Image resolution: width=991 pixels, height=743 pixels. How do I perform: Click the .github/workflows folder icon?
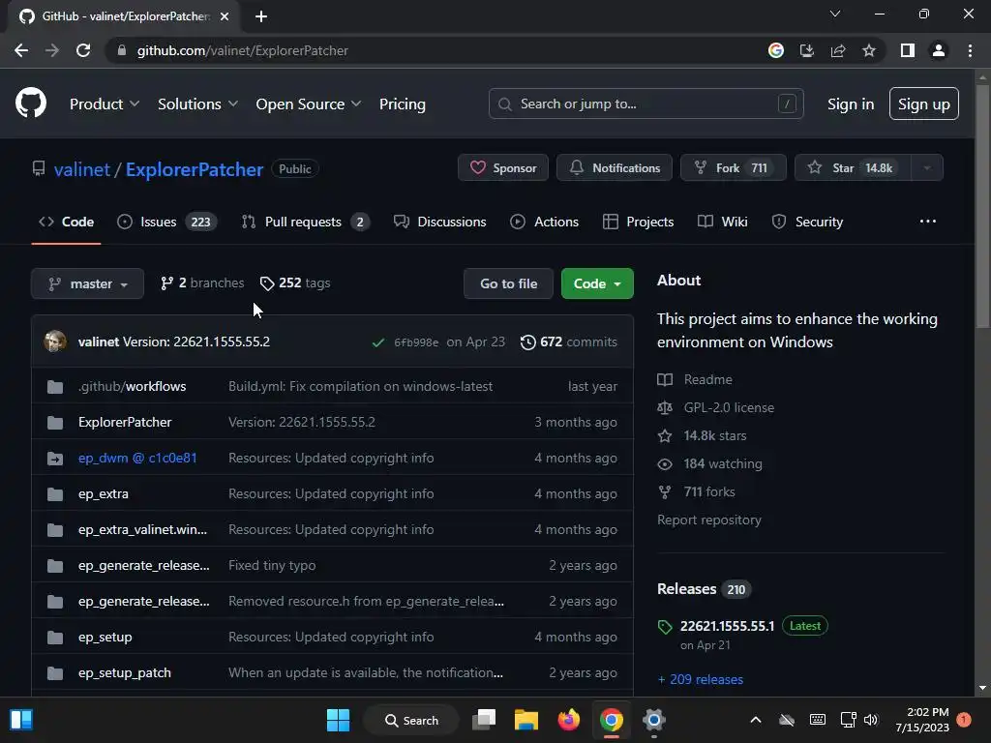[x=55, y=387]
